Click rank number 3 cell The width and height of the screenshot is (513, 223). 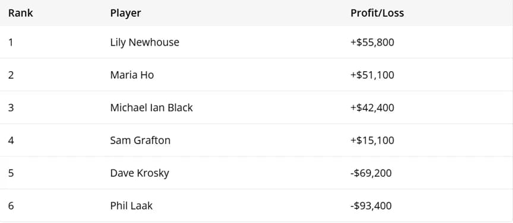[x=11, y=108]
